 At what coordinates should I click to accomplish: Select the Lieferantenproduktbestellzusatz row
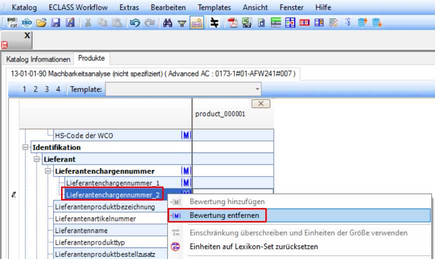[111, 254]
